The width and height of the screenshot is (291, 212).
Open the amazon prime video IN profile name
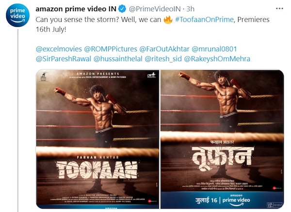pos(76,9)
